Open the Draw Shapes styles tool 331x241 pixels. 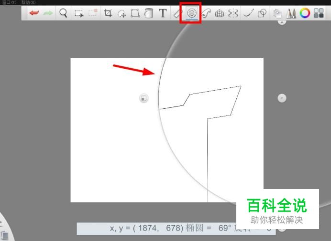coord(262,13)
